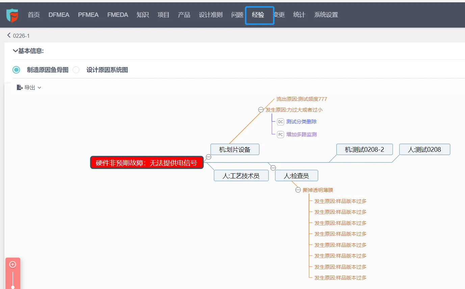Collapse the 发生原因:力过大或者过小 node
Image resolution: width=465 pixels, height=289 pixels.
coord(261,110)
